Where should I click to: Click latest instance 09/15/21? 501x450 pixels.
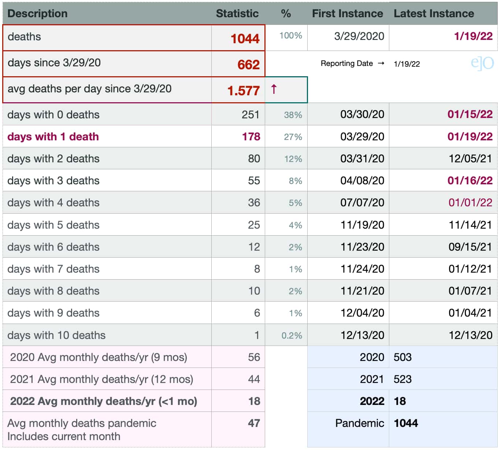470,247
